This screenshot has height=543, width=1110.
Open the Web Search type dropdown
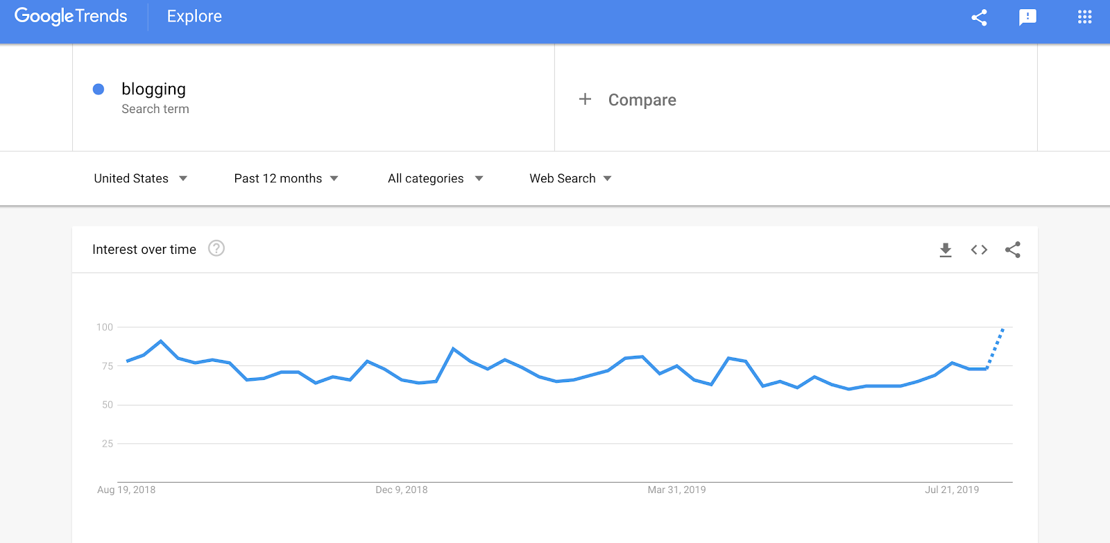tap(569, 178)
